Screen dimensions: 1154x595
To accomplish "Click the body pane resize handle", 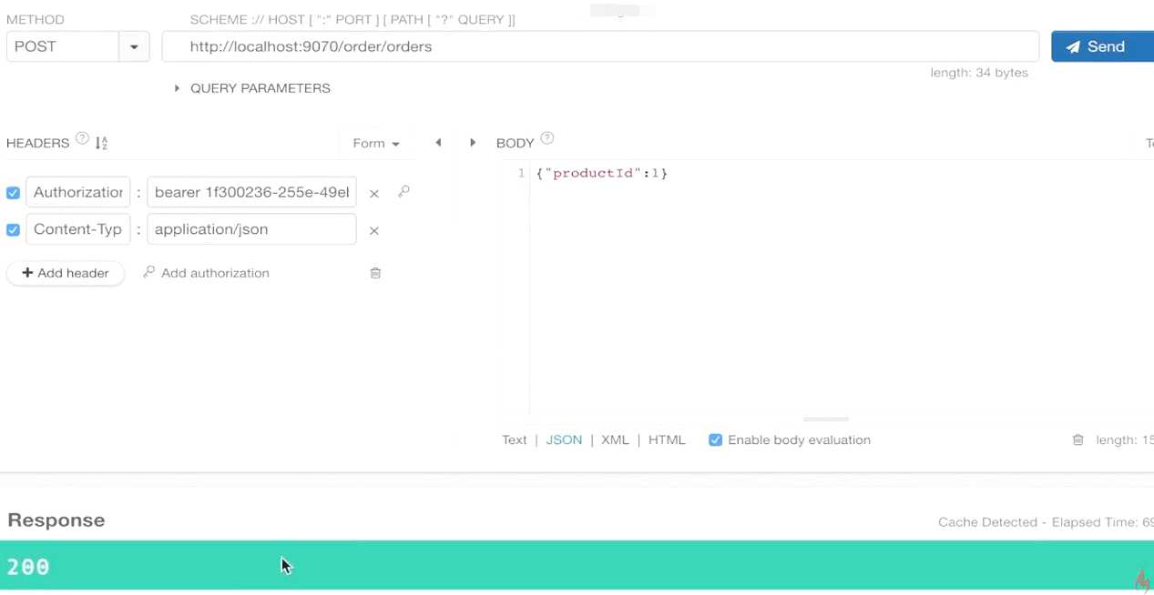I will tap(826, 419).
